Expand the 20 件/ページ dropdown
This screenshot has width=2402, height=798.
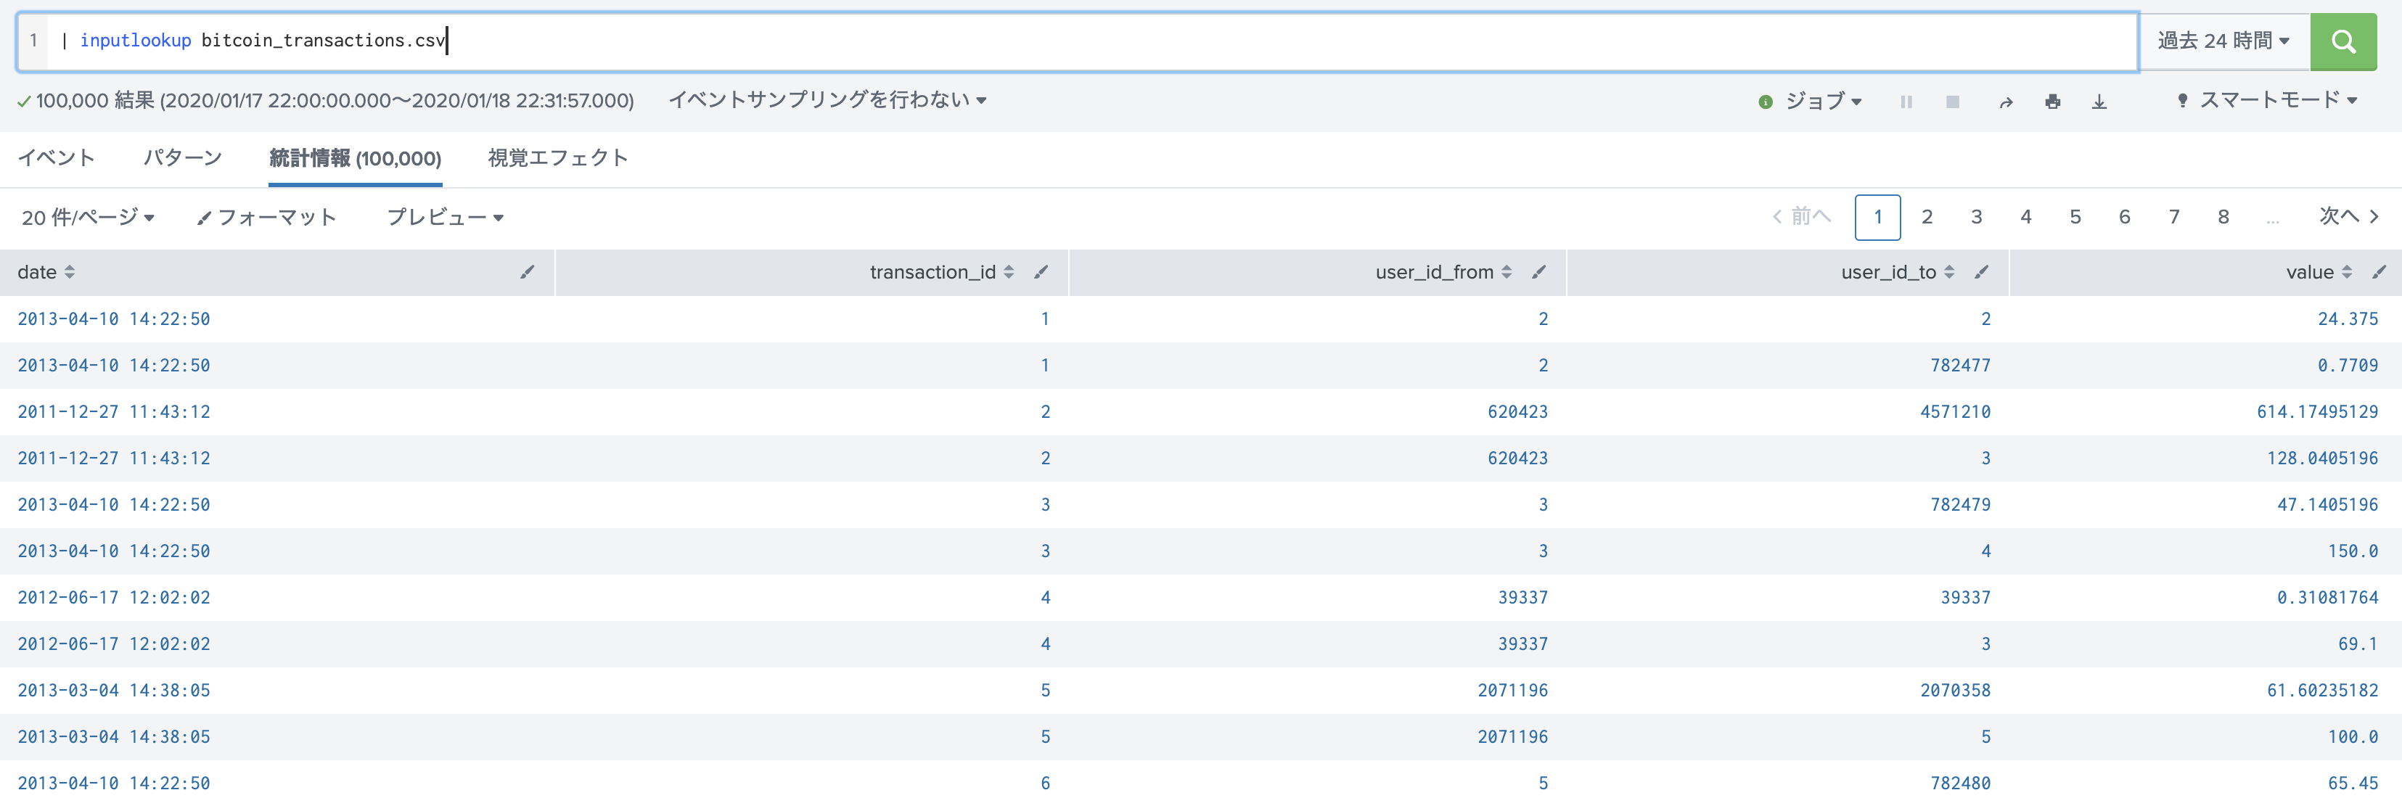click(88, 217)
